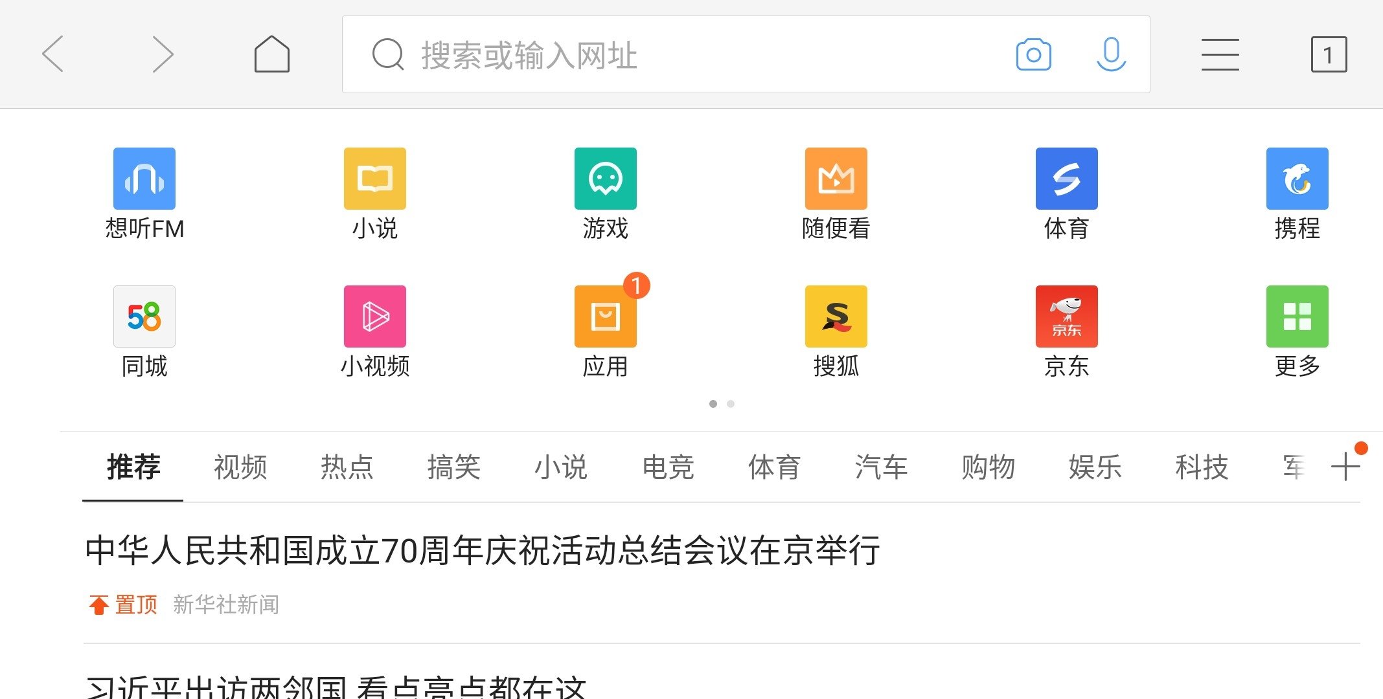Switch to the 购物 tab
This screenshot has width=1383, height=699.
coord(989,467)
